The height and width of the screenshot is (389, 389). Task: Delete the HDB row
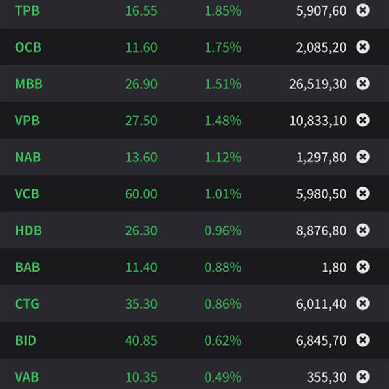click(x=363, y=230)
